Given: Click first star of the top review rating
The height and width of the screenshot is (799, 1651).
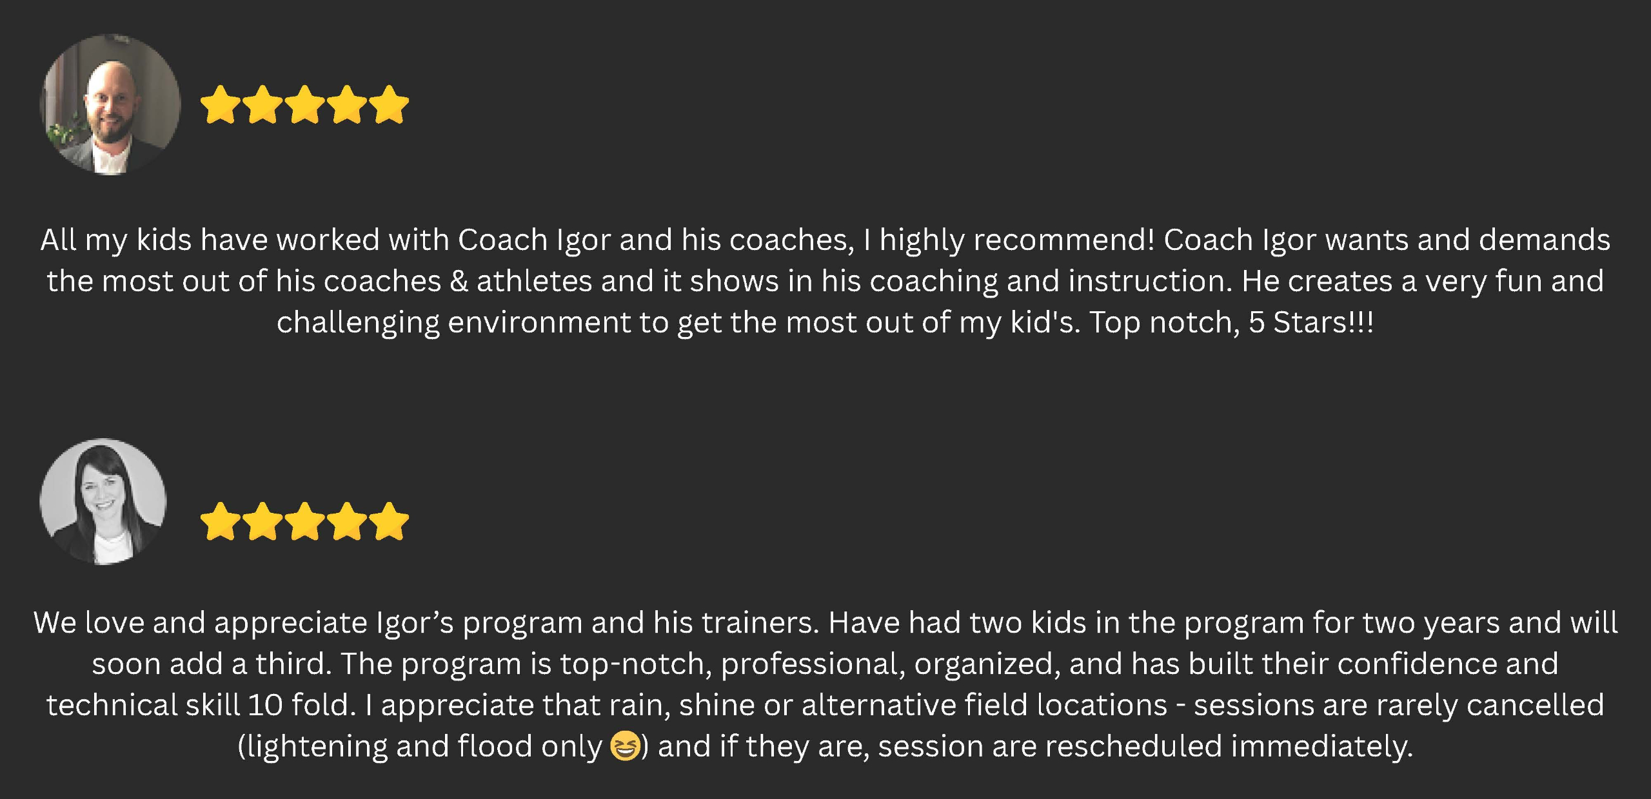Looking at the screenshot, I should 221,104.
